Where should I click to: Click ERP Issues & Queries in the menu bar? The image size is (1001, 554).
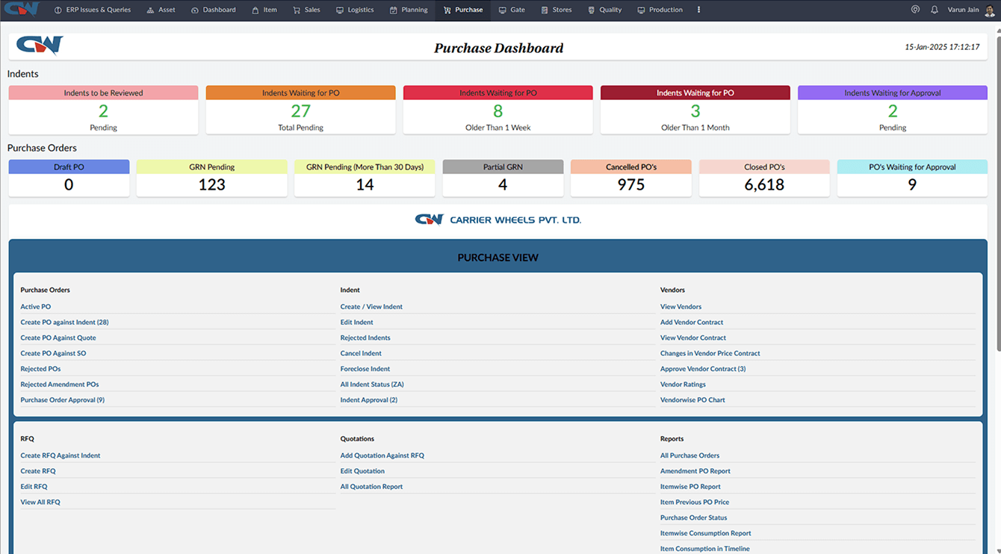click(x=93, y=10)
